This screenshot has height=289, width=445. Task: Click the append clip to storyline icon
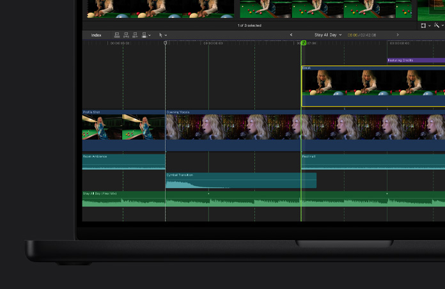(x=134, y=35)
